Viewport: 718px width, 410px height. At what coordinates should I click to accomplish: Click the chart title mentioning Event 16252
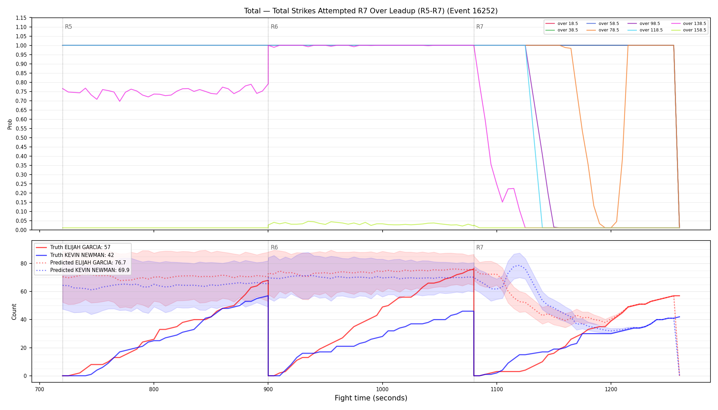pyautogui.click(x=371, y=11)
